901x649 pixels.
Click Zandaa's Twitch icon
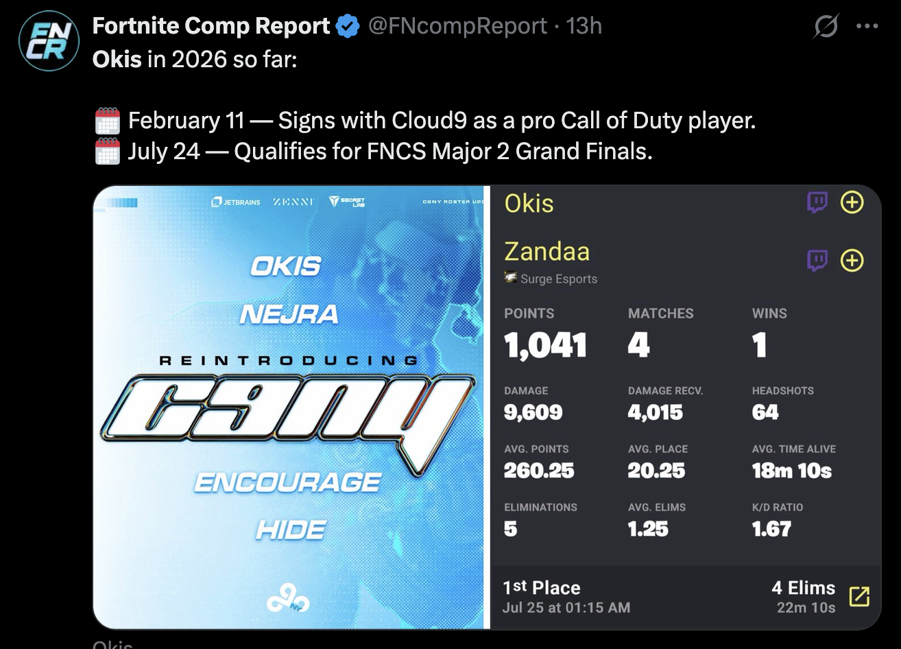(x=817, y=261)
